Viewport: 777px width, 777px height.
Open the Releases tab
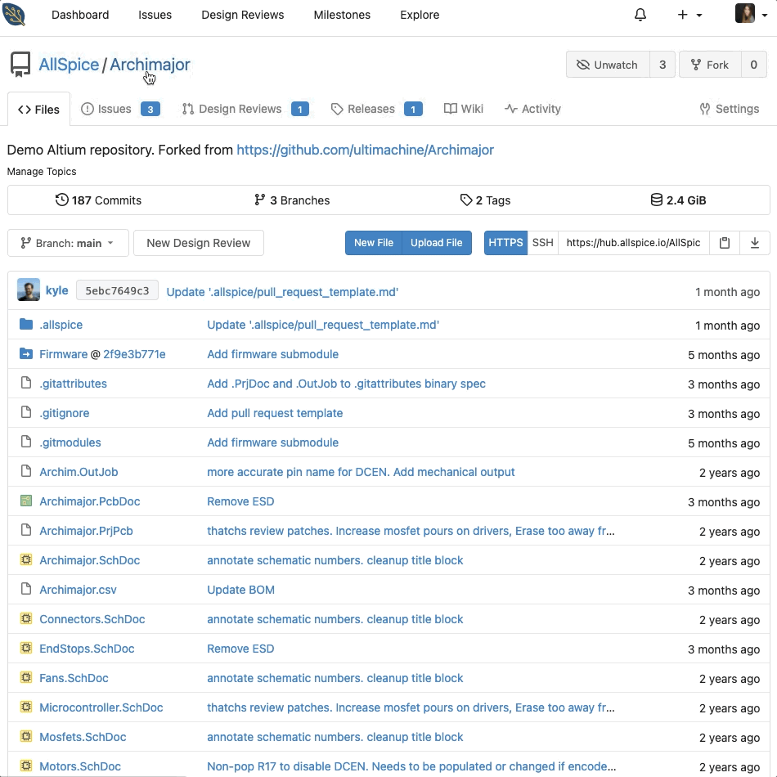click(376, 109)
